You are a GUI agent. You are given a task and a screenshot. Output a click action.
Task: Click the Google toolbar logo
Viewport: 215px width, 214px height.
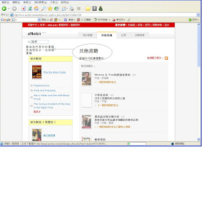[x=5, y=20]
